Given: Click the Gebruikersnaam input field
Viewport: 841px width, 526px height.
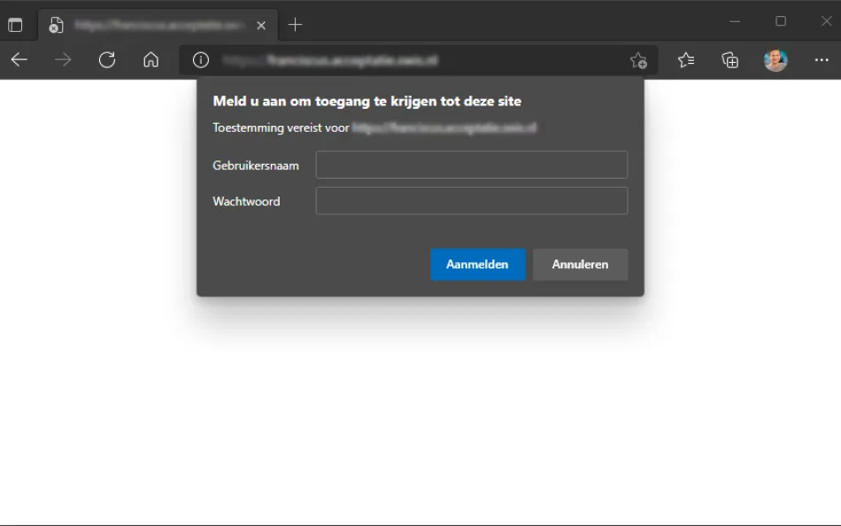Looking at the screenshot, I should coord(471,164).
